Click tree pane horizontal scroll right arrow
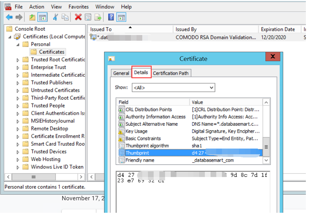This screenshot has width=334, height=215. click(81, 177)
